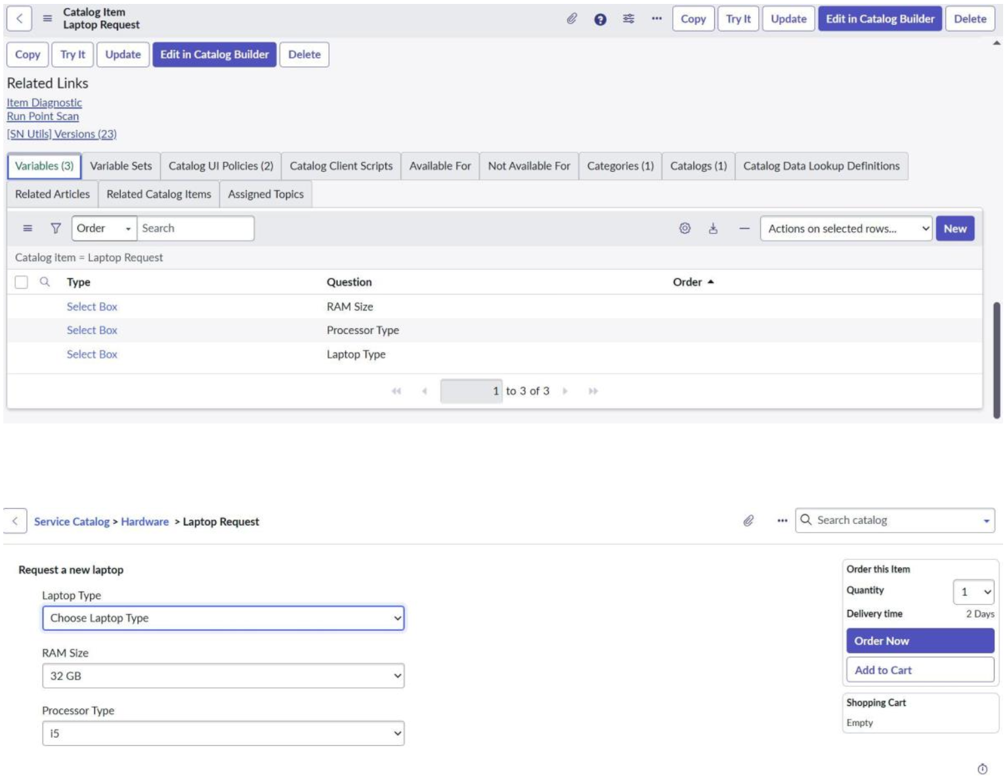Open the Catalog Client Scripts tab
The image size is (1007, 780).
pyautogui.click(x=341, y=166)
